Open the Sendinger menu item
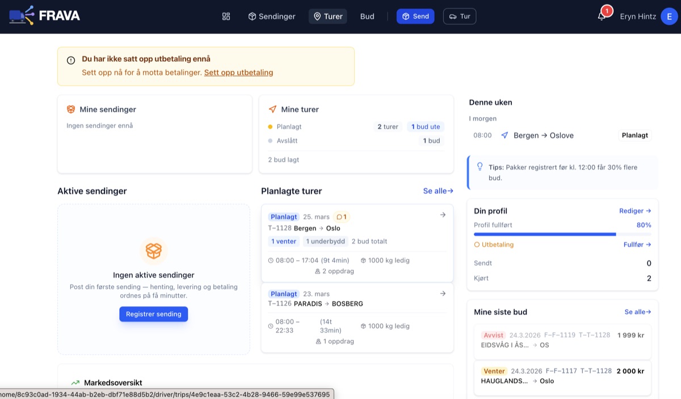The image size is (681, 399). click(272, 16)
